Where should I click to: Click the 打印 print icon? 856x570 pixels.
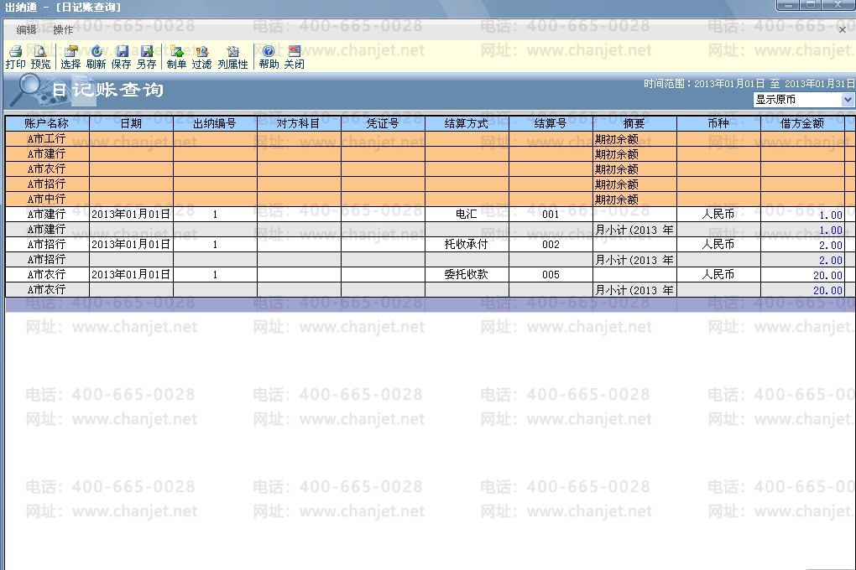coord(16,57)
